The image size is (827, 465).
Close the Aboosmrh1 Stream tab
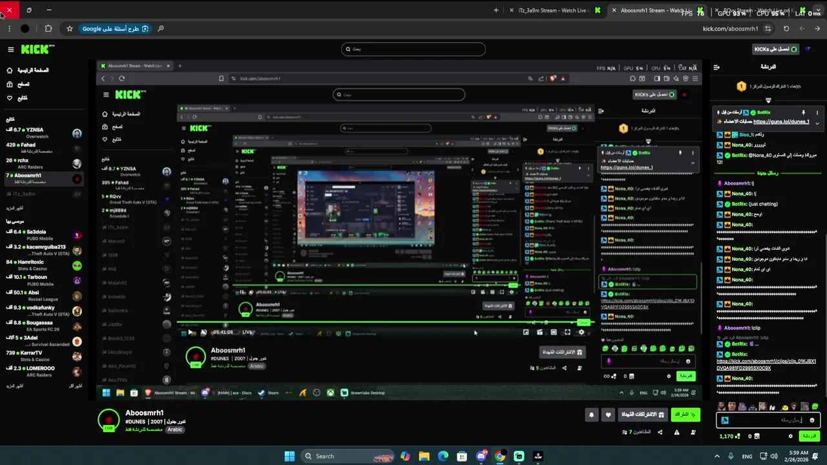point(614,10)
